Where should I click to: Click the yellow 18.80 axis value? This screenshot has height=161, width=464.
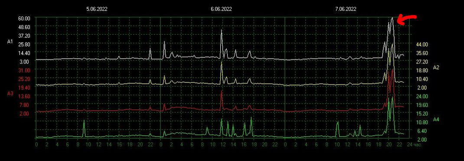click(422, 70)
